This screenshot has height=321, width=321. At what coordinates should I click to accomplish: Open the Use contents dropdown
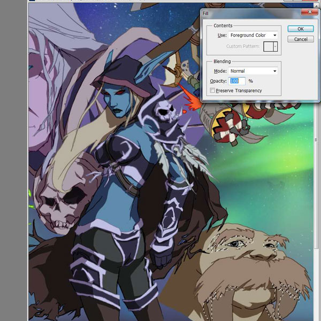tap(253, 35)
